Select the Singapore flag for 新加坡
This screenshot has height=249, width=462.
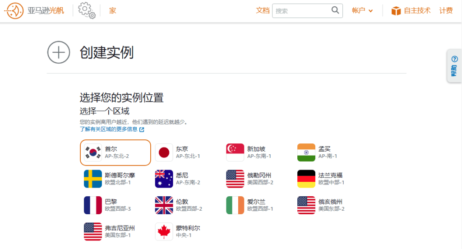(235, 152)
